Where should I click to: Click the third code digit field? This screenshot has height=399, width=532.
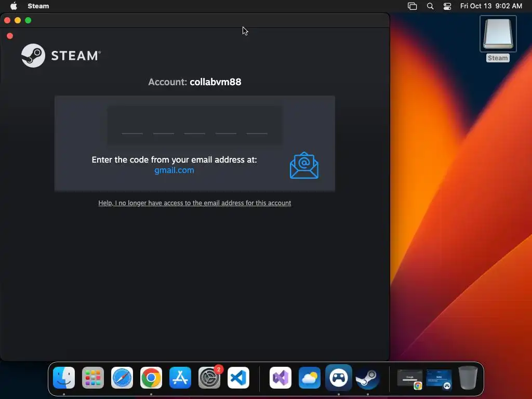[195, 126]
